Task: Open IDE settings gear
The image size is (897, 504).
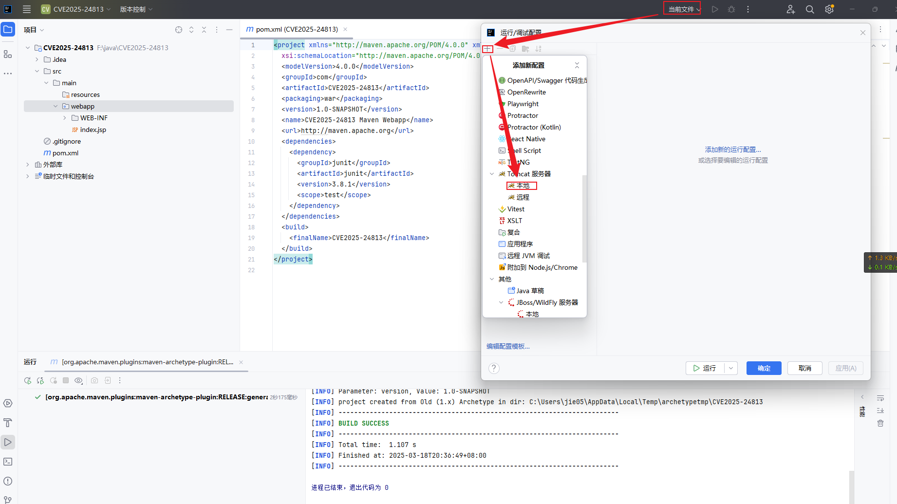Action: click(x=829, y=9)
